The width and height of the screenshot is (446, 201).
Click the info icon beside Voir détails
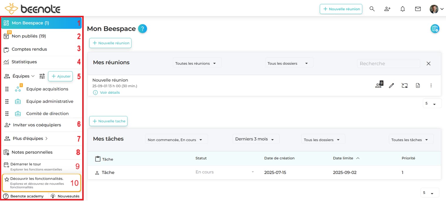(x=95, y=93)
